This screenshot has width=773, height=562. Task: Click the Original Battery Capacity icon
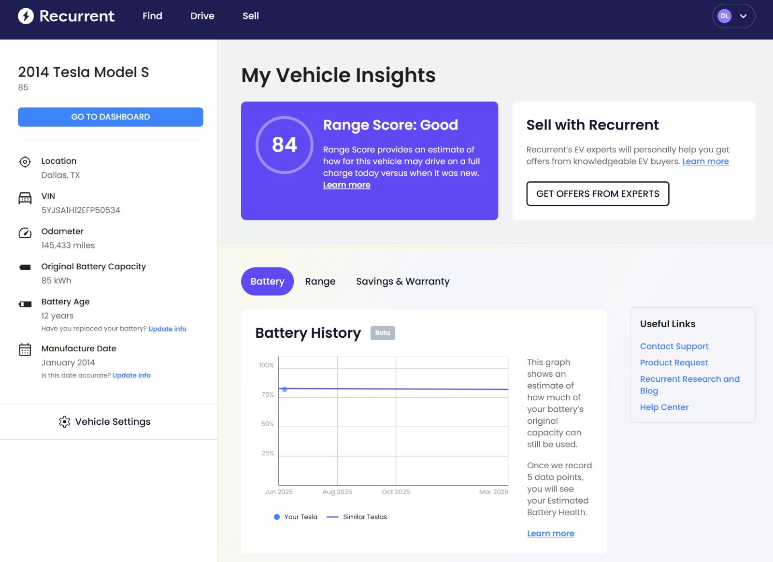coord(25,267)
